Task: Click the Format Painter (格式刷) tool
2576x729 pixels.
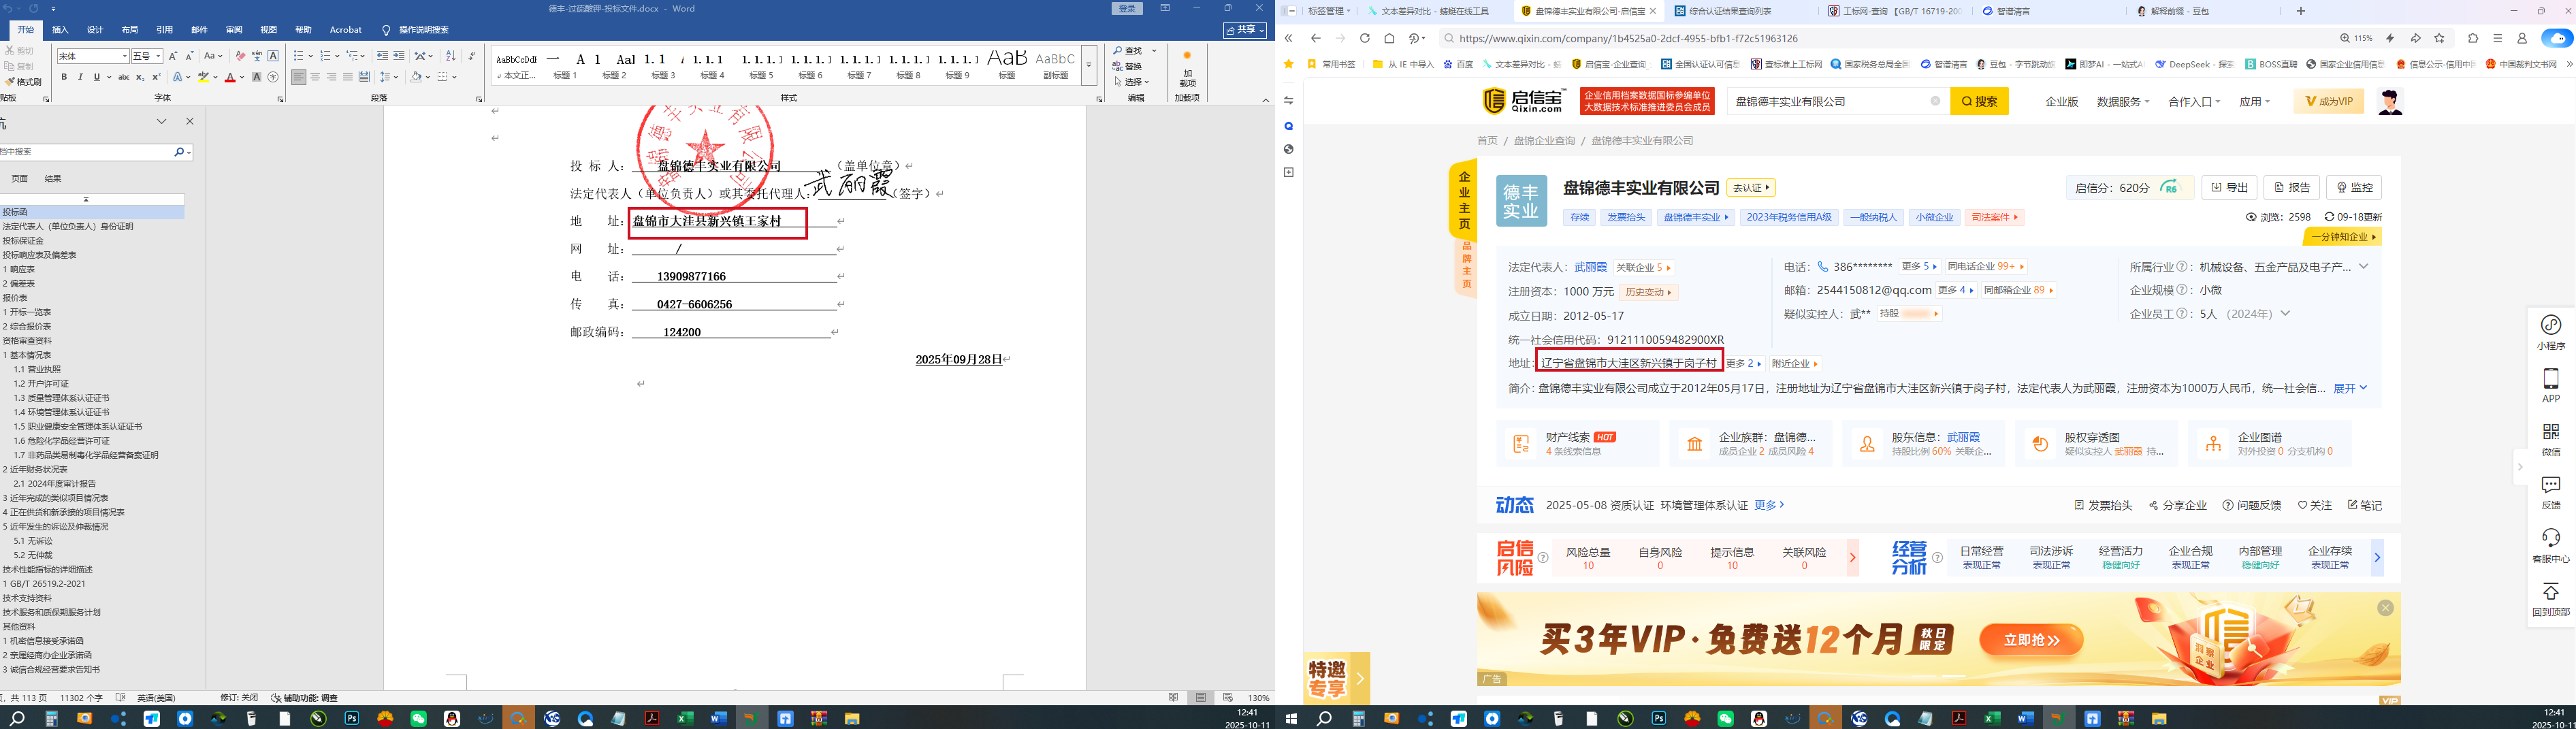Action: [24, 82]
